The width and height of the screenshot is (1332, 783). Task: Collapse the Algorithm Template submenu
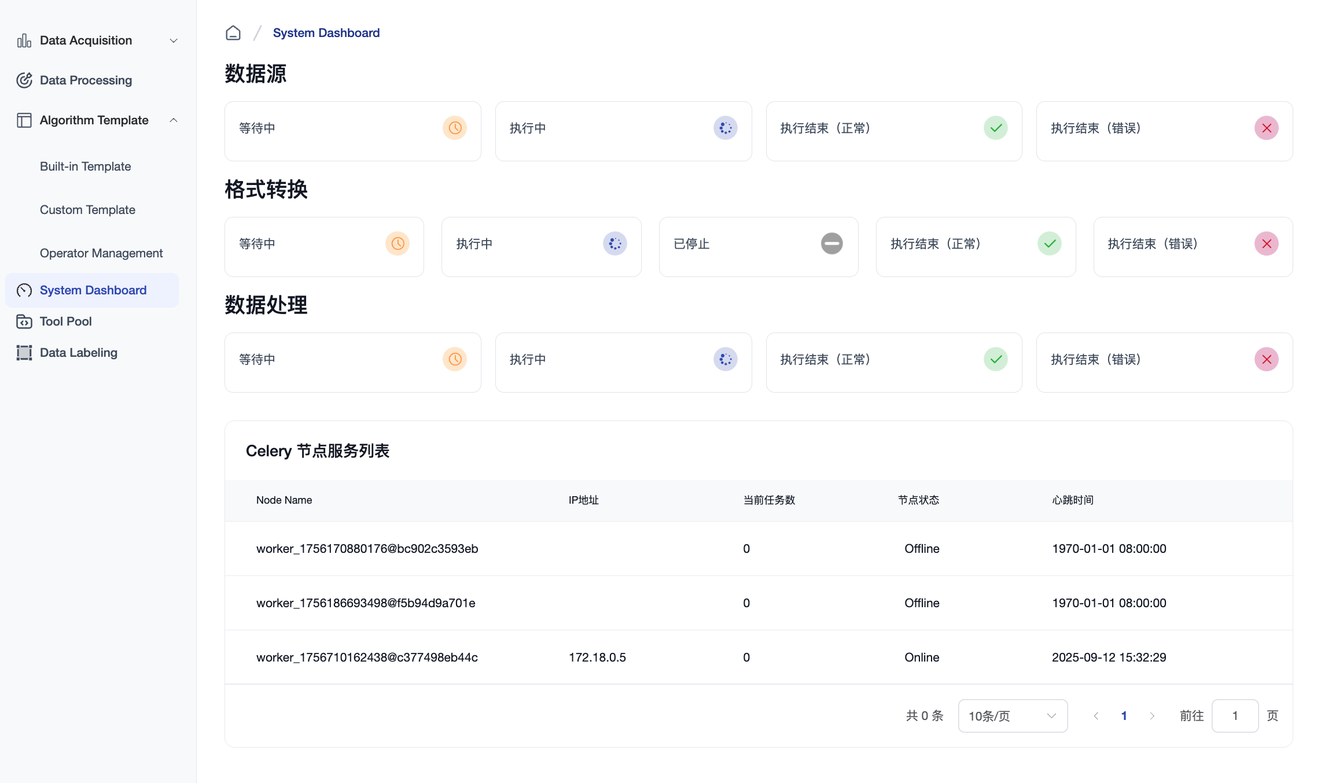point(174,120)
